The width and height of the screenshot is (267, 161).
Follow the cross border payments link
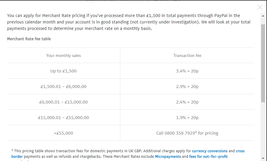click(x=240, y=151)
